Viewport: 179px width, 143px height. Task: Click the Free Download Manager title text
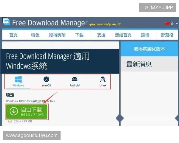click(50, 23)
